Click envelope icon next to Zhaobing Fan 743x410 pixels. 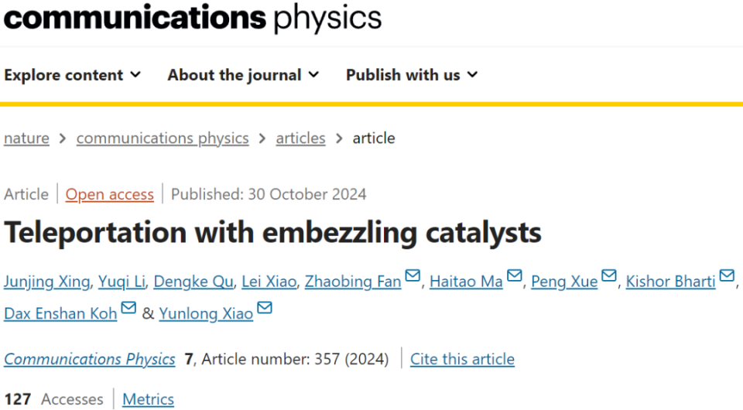tap(413, 275)
